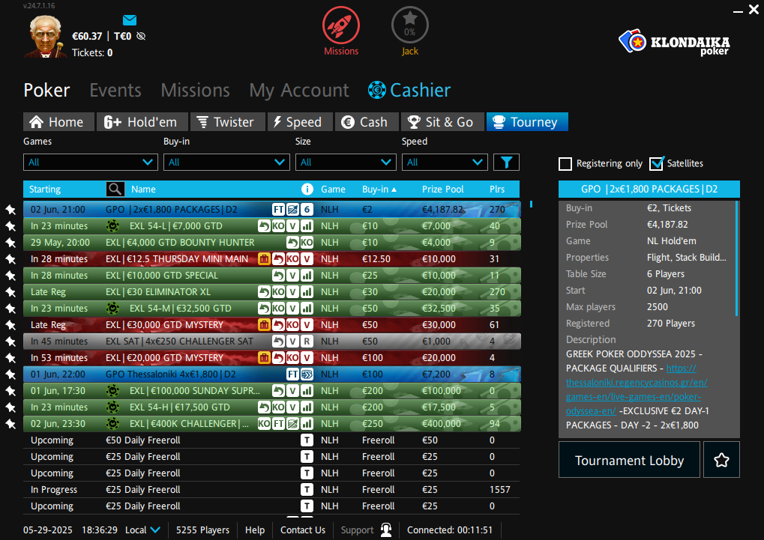Open the filter funnel button
Image resolution: width=764 pixels, height=540 pixels.
pyautogui.click(x=506, y=162)
